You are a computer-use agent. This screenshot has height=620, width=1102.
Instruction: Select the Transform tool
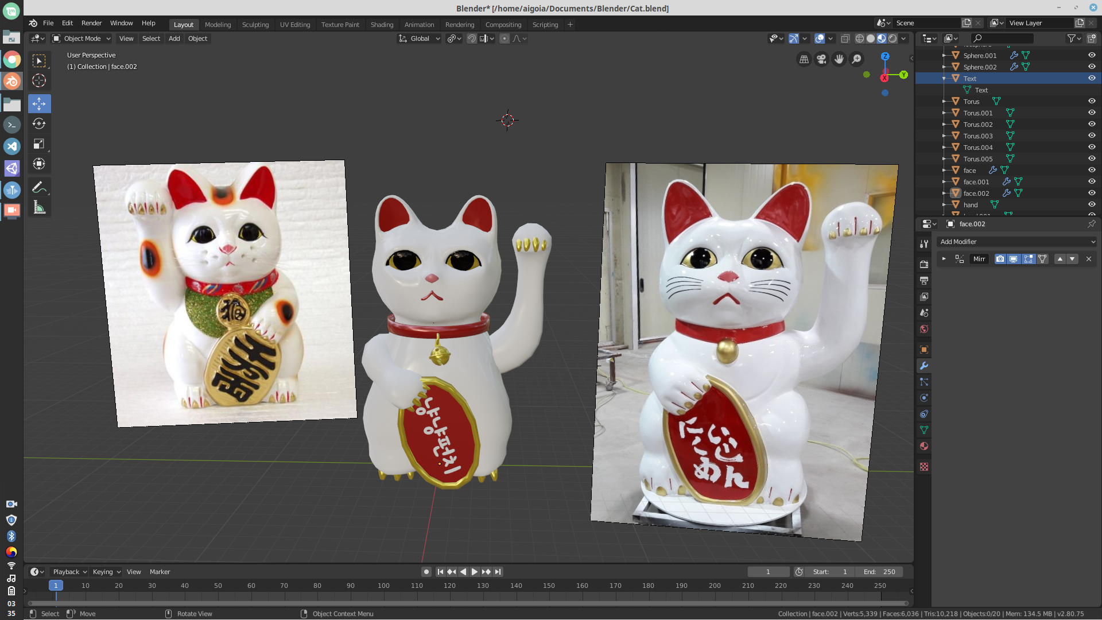click(x=39, y=164)
